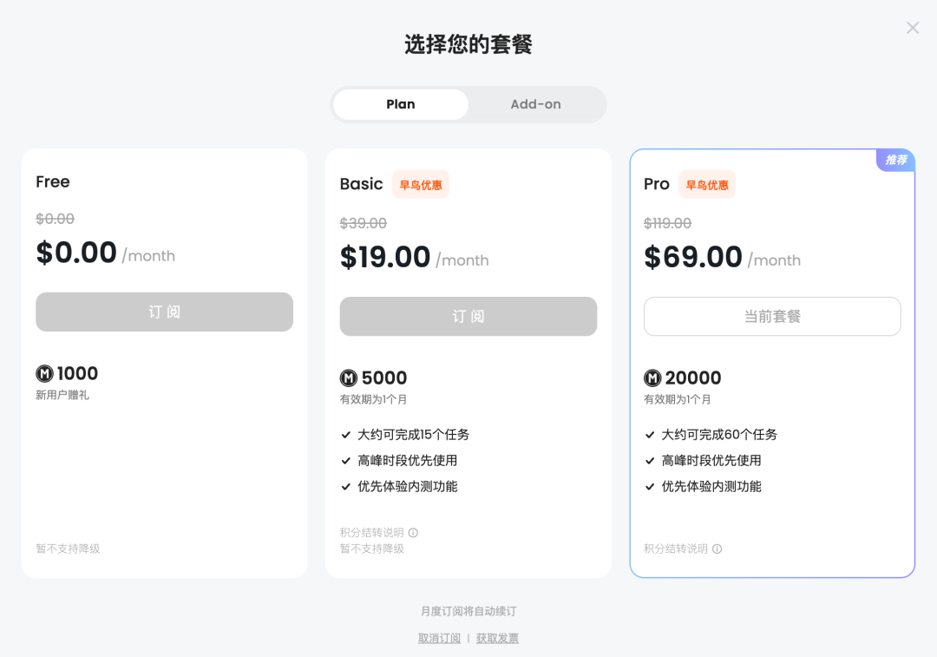Click the Basic plan 订阅 button
Screen dimensions: 937x657
coord(468,316)
